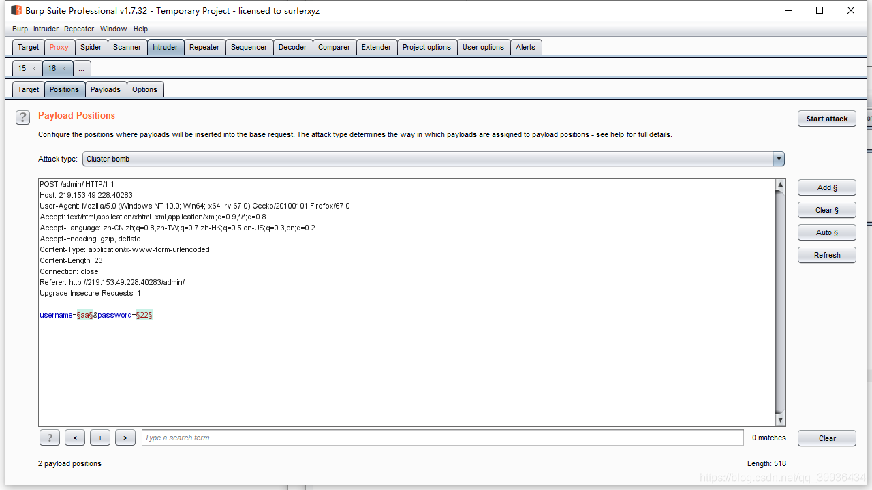Screen dimensions: 872x490
Task: Go to next search match arrow
Action: (x=125, y=438)
